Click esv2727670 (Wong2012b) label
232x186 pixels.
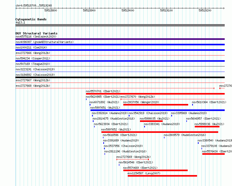coord(138,97)
